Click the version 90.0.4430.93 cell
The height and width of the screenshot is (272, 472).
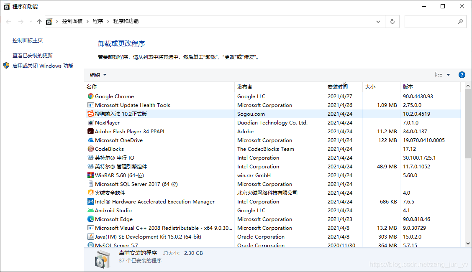coord(418,96)
